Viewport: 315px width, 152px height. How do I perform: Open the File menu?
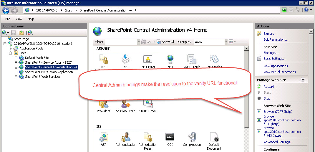pos(8,19)
